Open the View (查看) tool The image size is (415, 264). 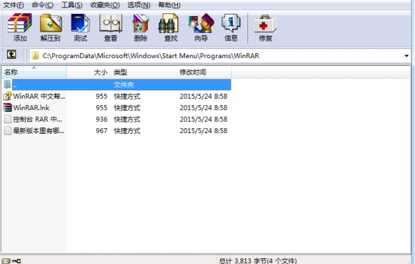[111, 27]
